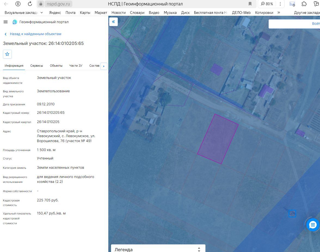Click the Земли населенных пунктов value

click(x=60, y=168)
